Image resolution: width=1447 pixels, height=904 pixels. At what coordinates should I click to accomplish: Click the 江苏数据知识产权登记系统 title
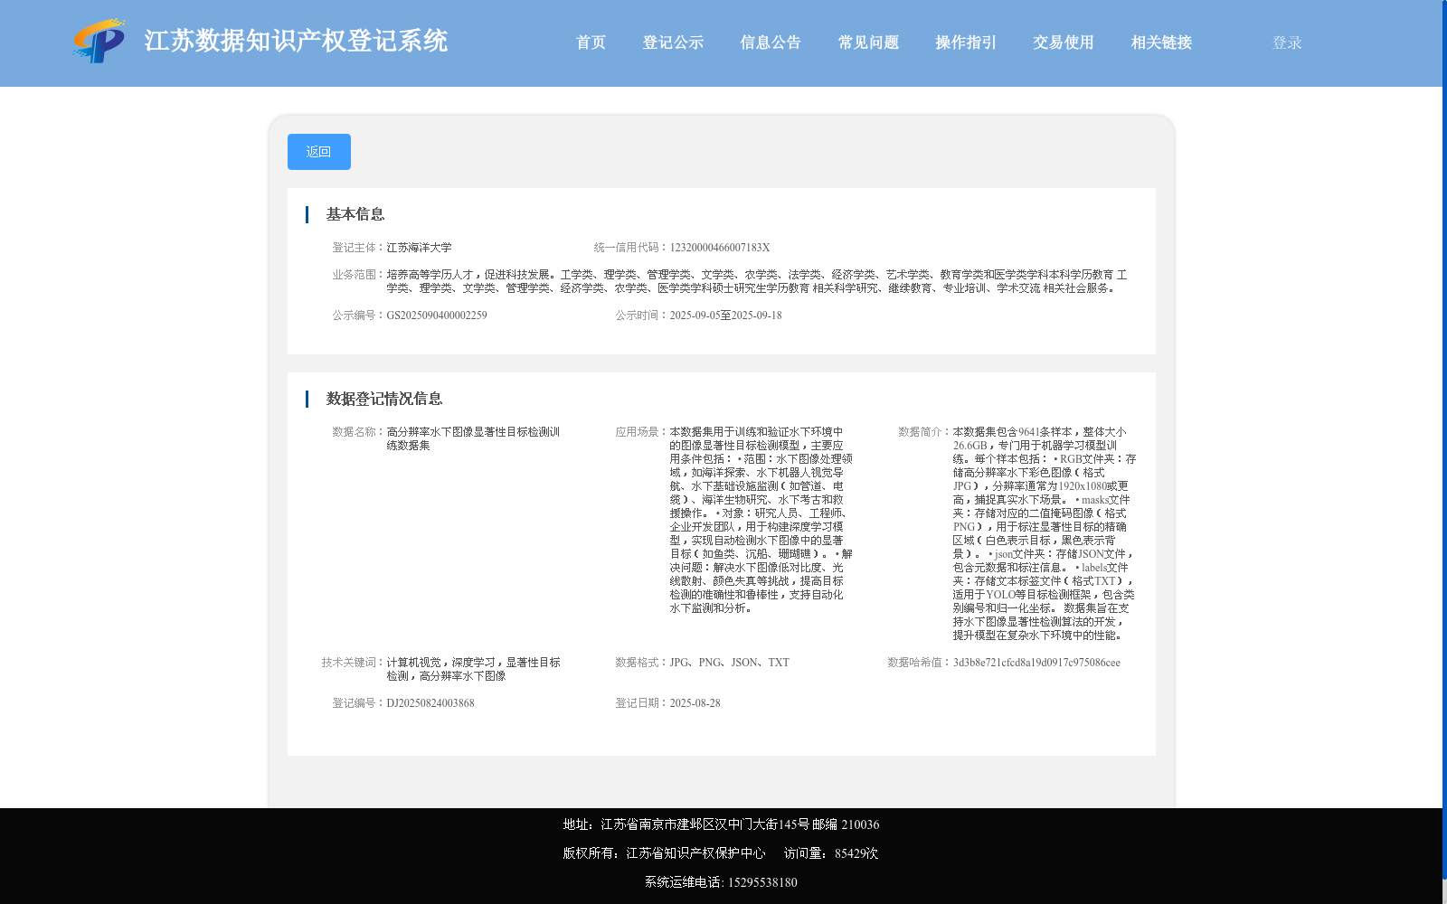point(296,41)
